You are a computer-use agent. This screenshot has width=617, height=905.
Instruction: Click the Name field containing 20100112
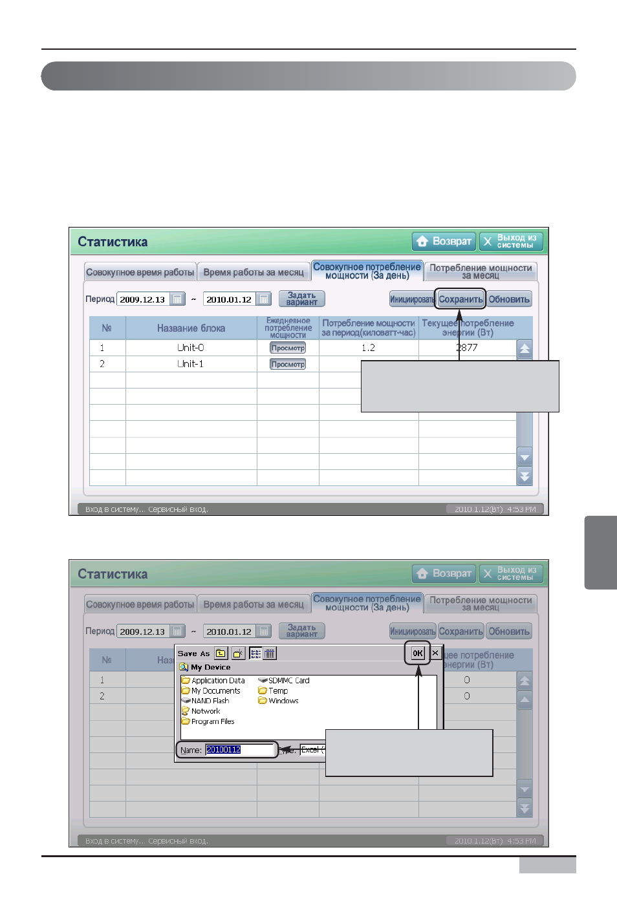coord(240,750)
